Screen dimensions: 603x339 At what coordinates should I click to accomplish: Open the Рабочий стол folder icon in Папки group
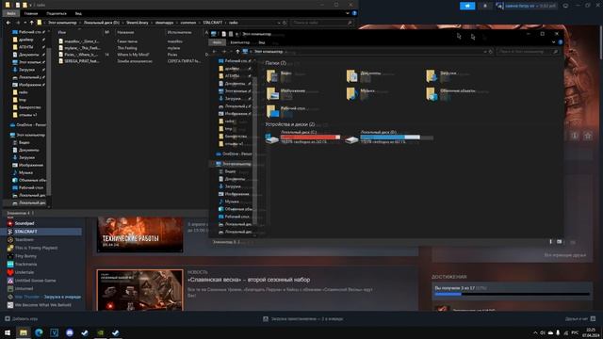pos(272,111)
